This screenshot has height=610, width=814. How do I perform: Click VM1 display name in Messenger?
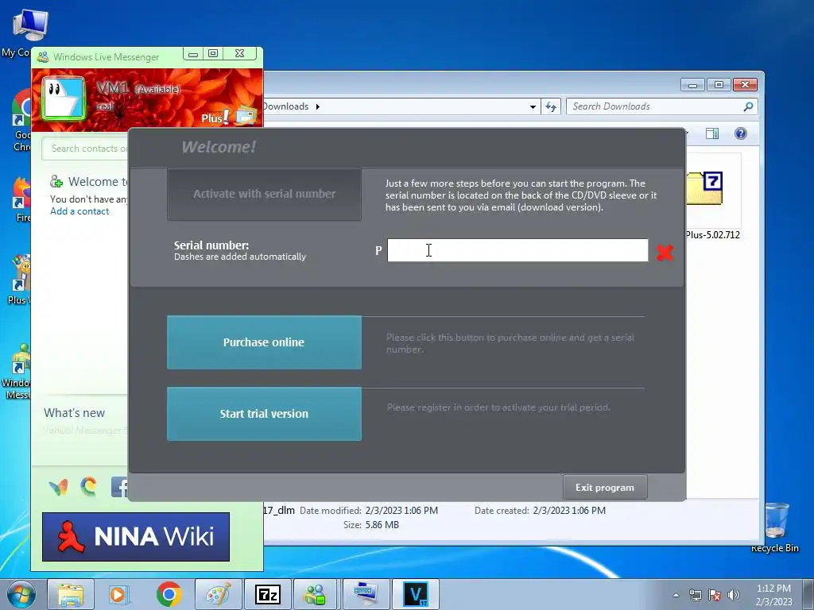point(112,88)
